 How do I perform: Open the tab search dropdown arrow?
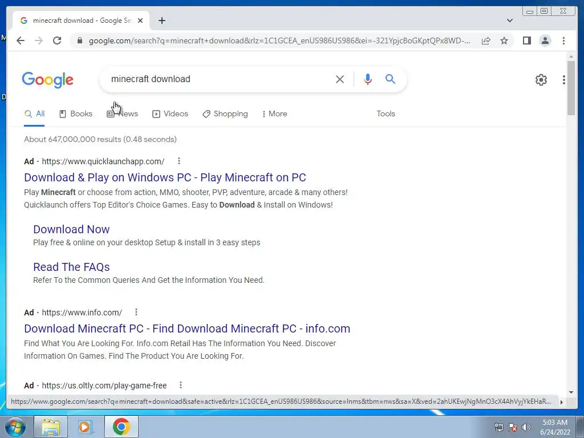tap(510, 21)
